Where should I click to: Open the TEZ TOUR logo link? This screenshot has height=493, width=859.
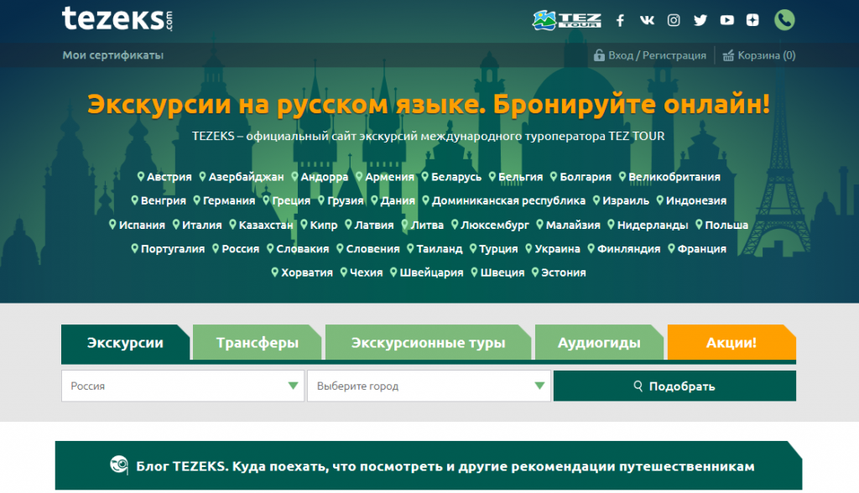tap(567, 20)
